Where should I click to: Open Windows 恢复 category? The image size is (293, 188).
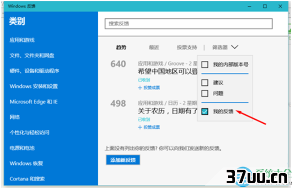[26, 163]
